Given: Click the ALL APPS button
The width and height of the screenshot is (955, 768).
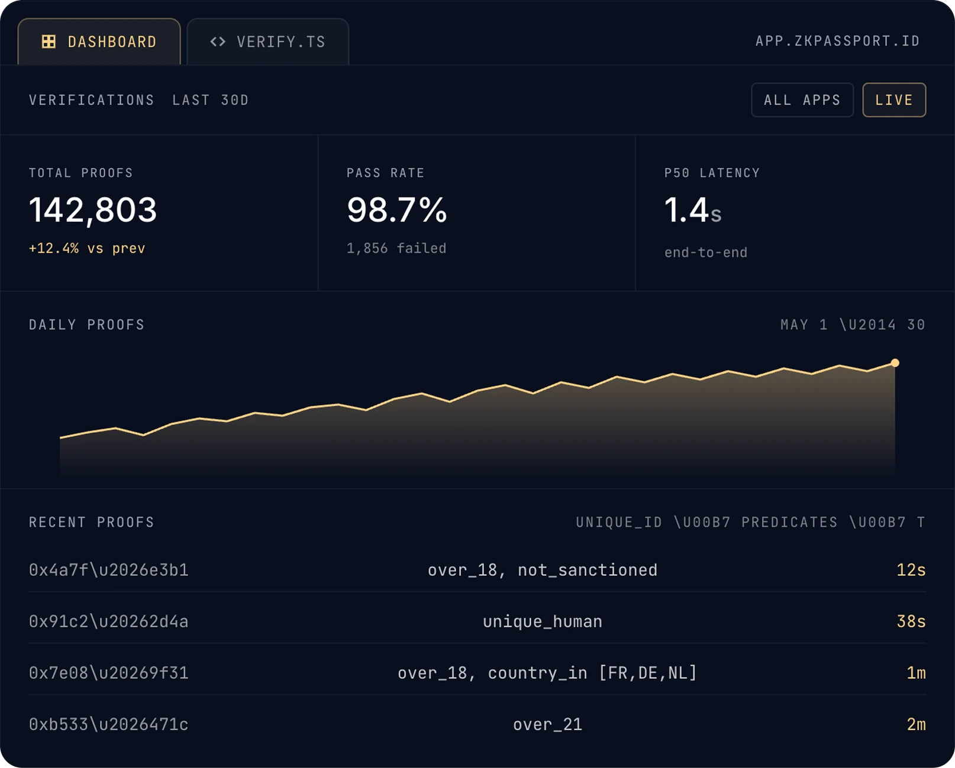Looking at the screenshot, I should (802, 100).
